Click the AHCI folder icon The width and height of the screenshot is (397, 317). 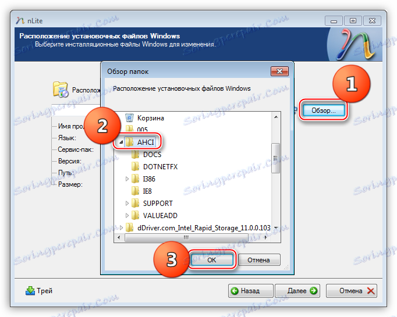[130, 142]
